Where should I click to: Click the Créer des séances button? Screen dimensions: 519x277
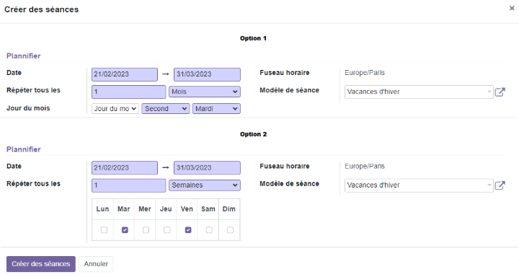[x=41, y=264]
